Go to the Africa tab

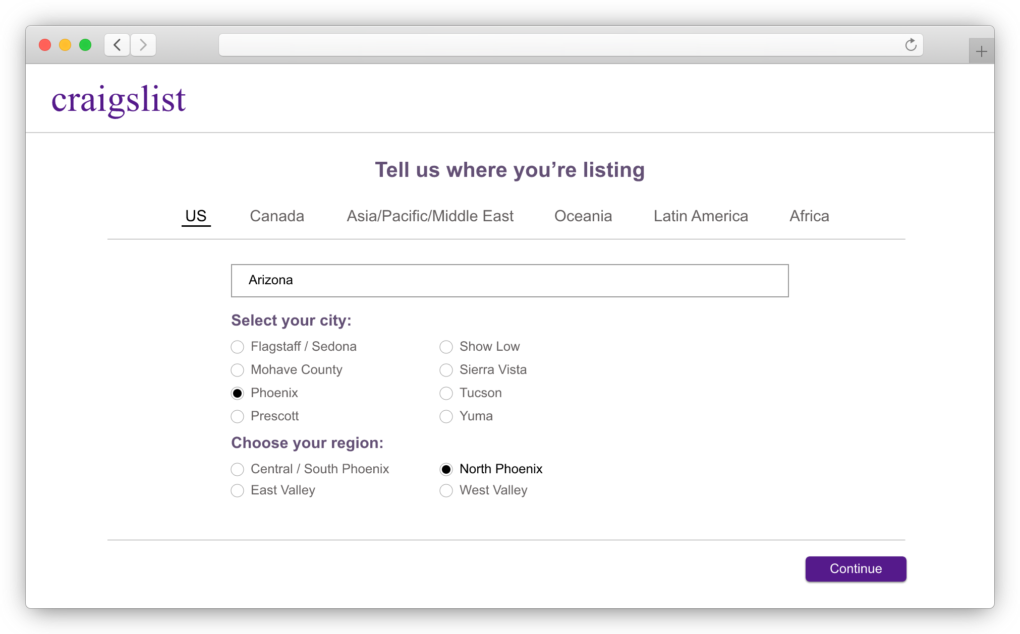[x=809, y=216]
